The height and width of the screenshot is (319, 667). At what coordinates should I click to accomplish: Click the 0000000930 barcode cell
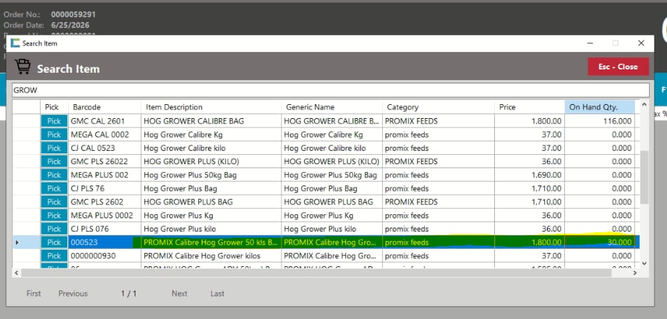tap(105, 256)
